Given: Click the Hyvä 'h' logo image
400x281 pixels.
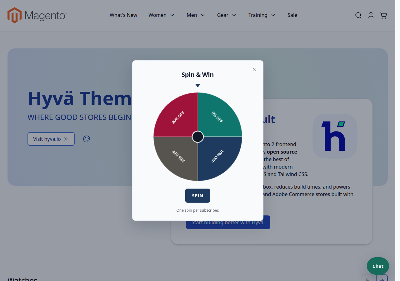Looking at the screenshot, I should pos(335,136).
